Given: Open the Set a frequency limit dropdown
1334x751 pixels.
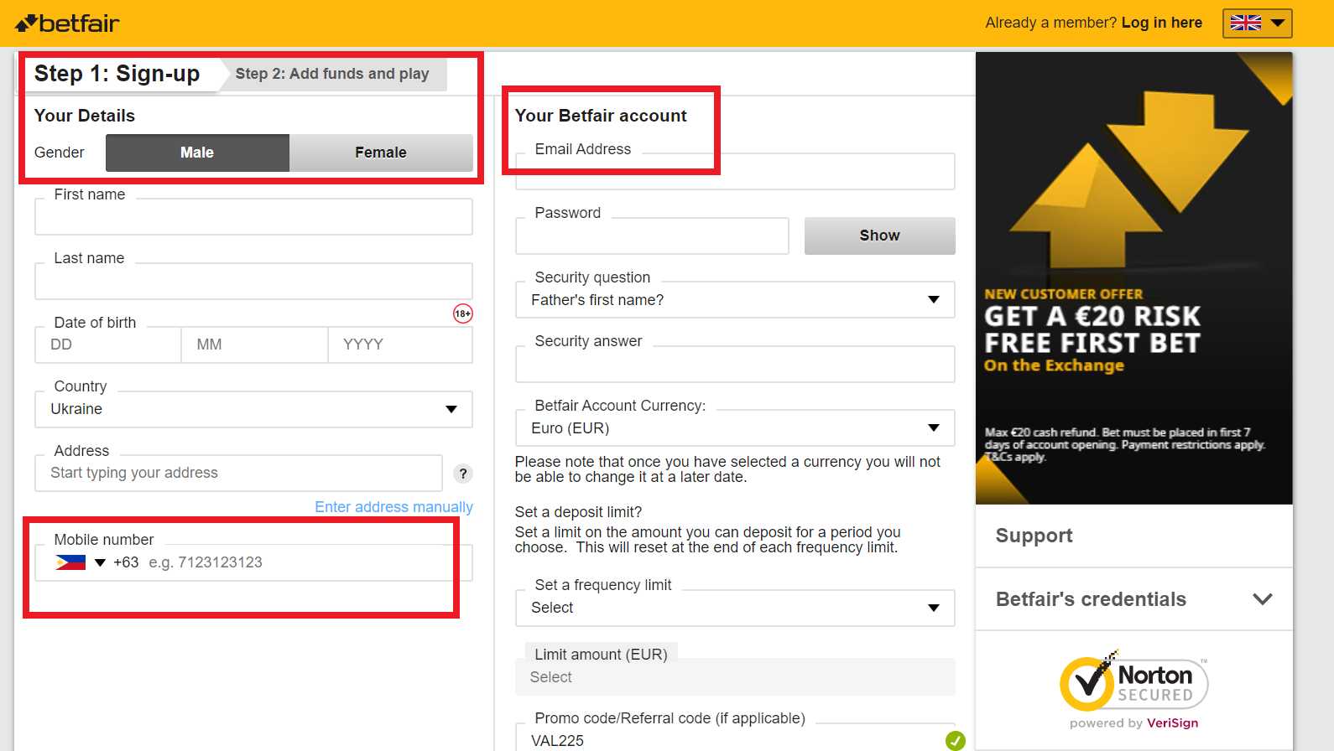Looking at the screenshot, I should tap(735, 608).
